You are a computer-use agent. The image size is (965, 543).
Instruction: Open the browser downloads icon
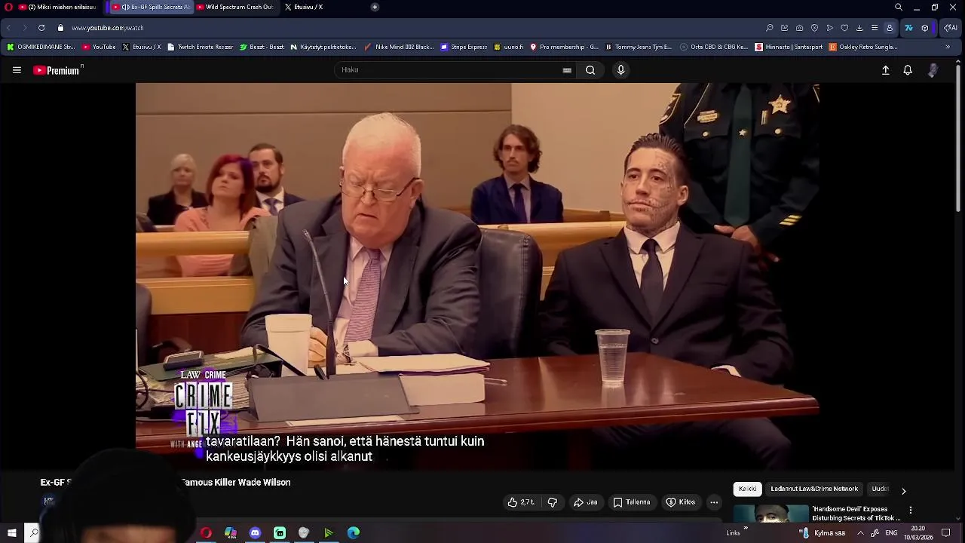(x=859, y=28)
